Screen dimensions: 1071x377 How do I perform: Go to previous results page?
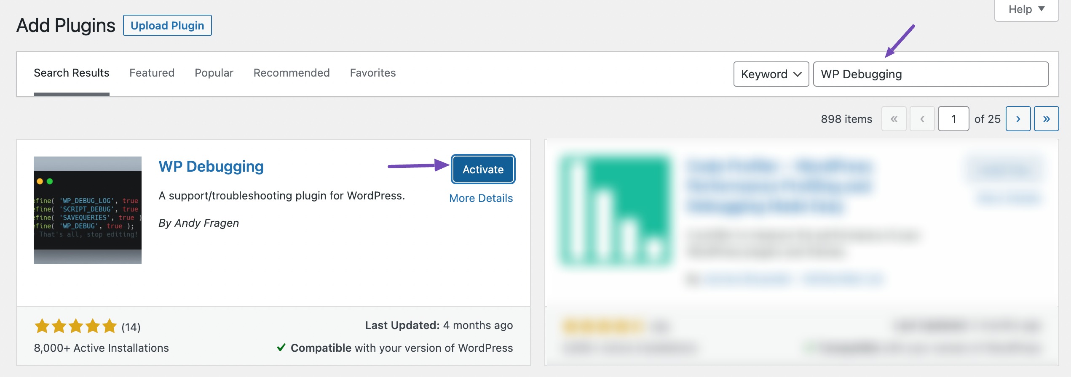pyautogui.click(x=922, y=119)
